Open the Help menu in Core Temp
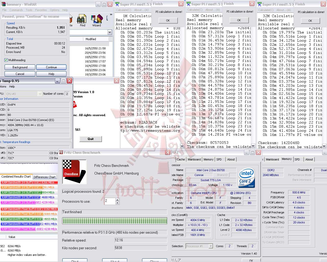327x262 pixels. pos(12,86)
